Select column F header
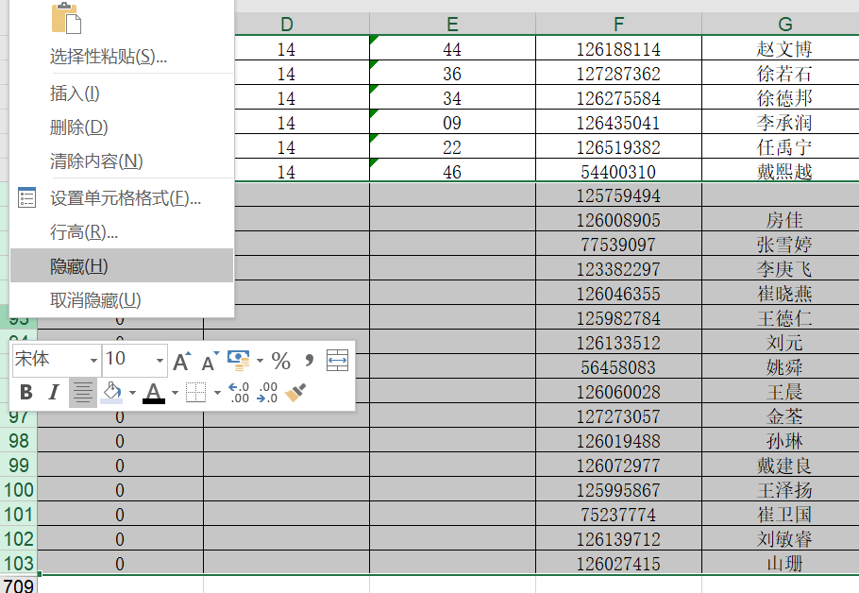 click(618, 25)
